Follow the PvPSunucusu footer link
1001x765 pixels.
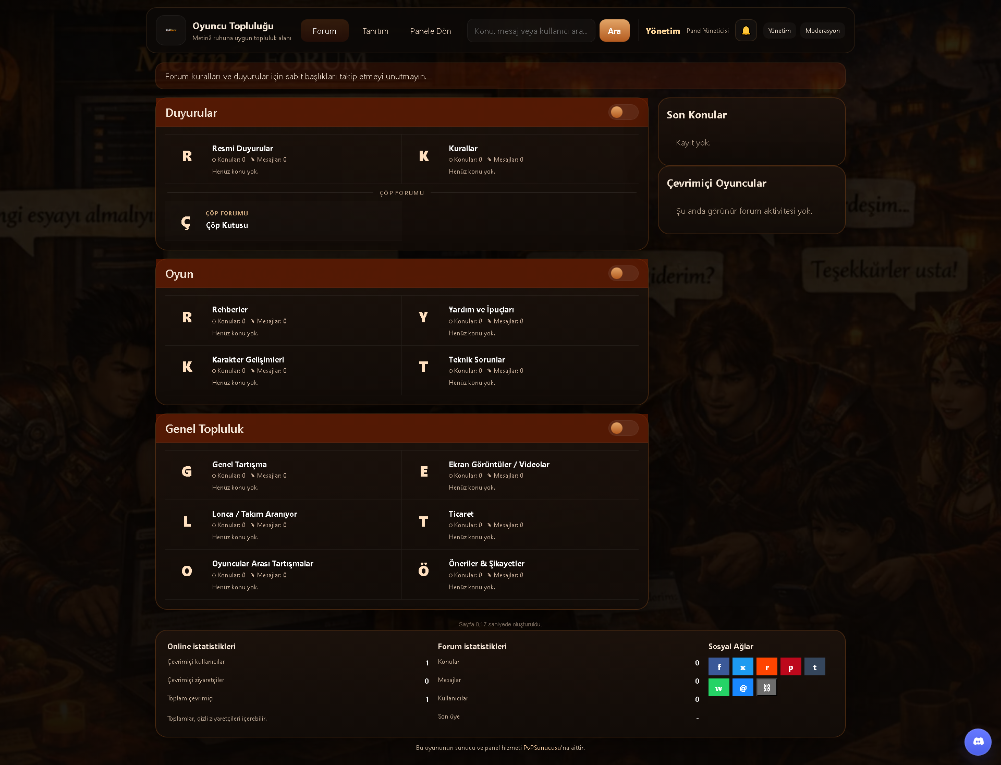click(x=542, y=748)
